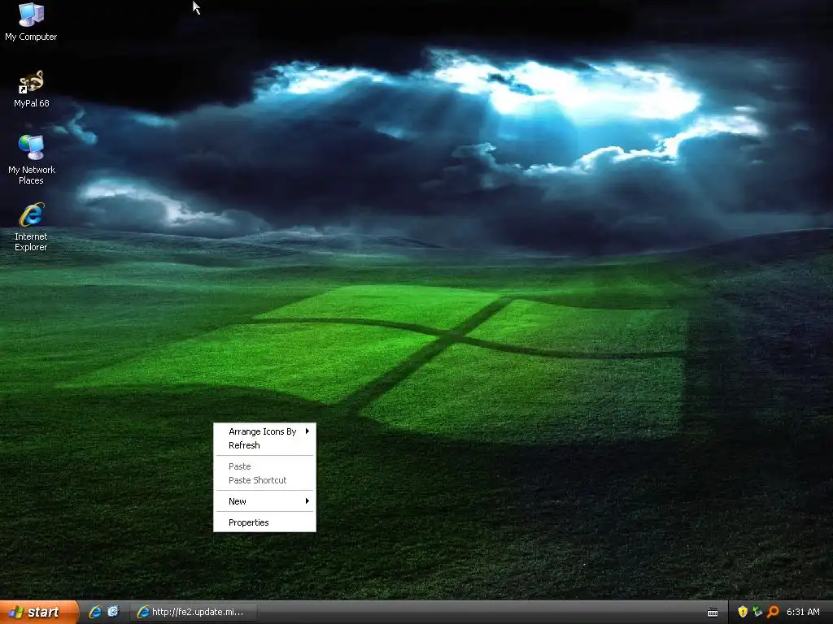Click the greyed-out Paste Shortcut entry
Viewport: 833px width, 624px height.
click(x=264, y=480)
